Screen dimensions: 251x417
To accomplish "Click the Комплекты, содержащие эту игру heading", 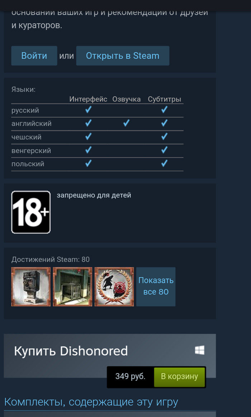I will (x=91, y=402).
